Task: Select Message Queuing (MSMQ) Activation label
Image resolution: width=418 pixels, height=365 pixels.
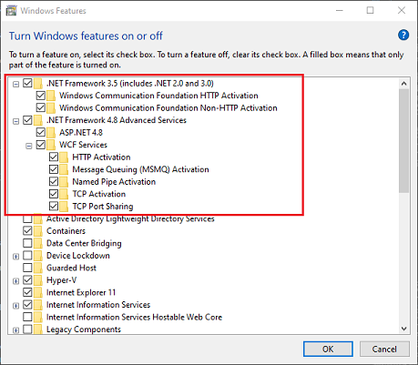Action: pos(140,169)
